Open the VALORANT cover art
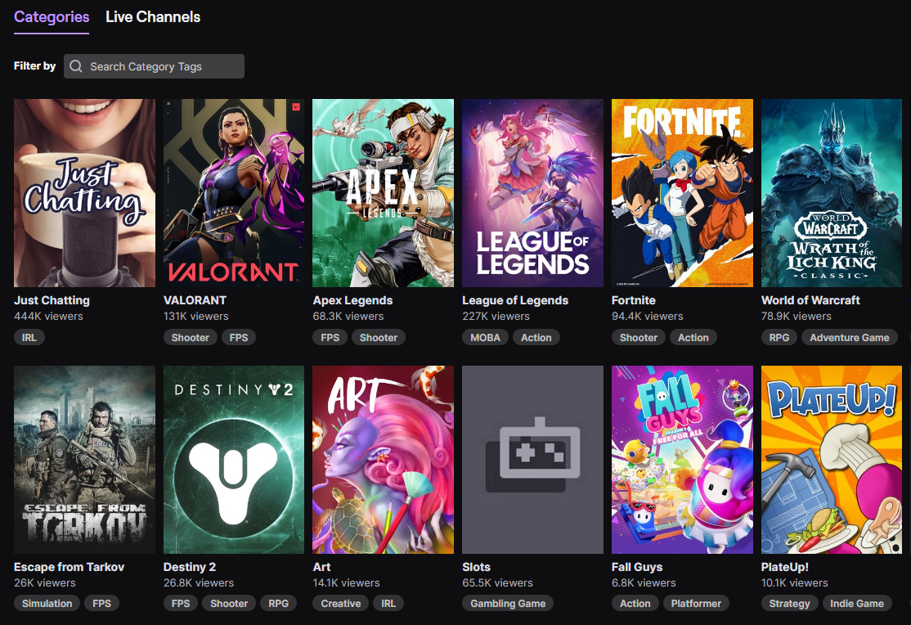The height and width of the screenshot is (625, 911). (234, 193)
